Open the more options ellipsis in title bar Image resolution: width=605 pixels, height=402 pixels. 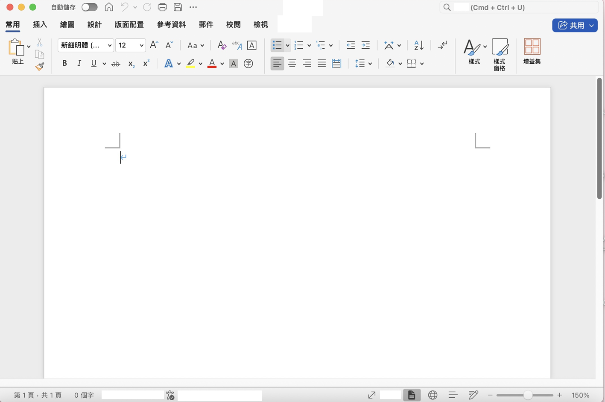[x=193, y=7]
